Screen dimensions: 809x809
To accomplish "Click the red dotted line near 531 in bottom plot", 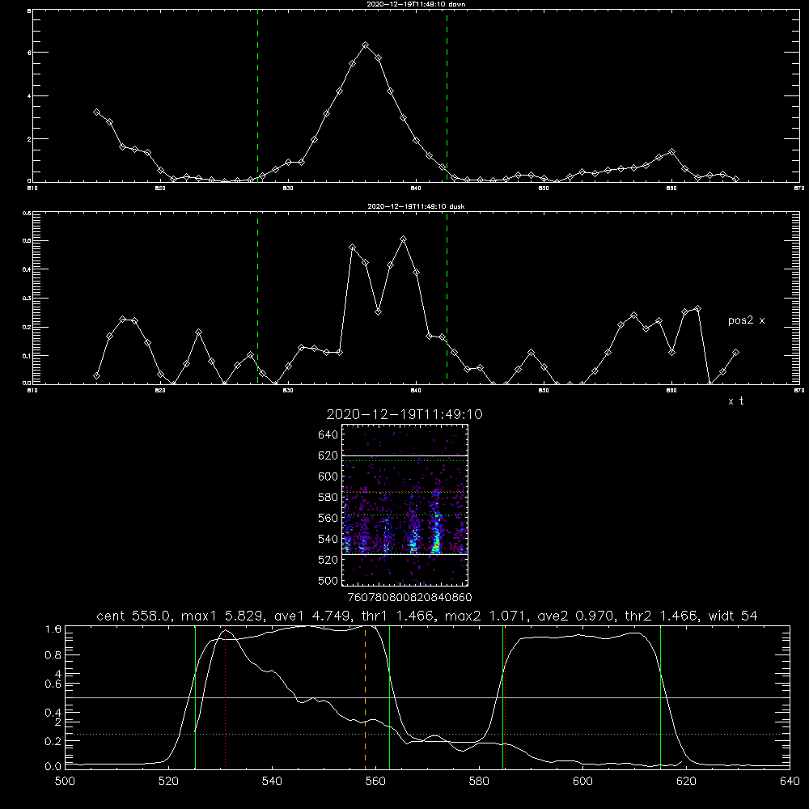I will click(226, 697).
